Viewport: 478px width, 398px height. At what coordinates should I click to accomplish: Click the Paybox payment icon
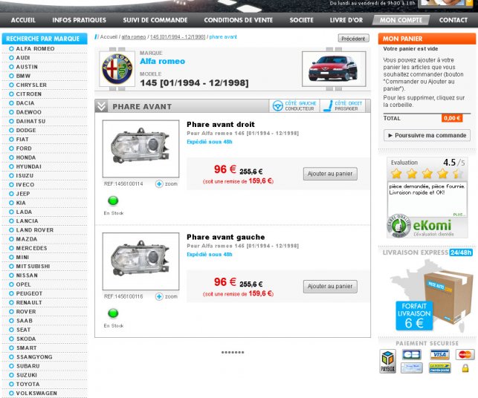[x=387, y=361]
